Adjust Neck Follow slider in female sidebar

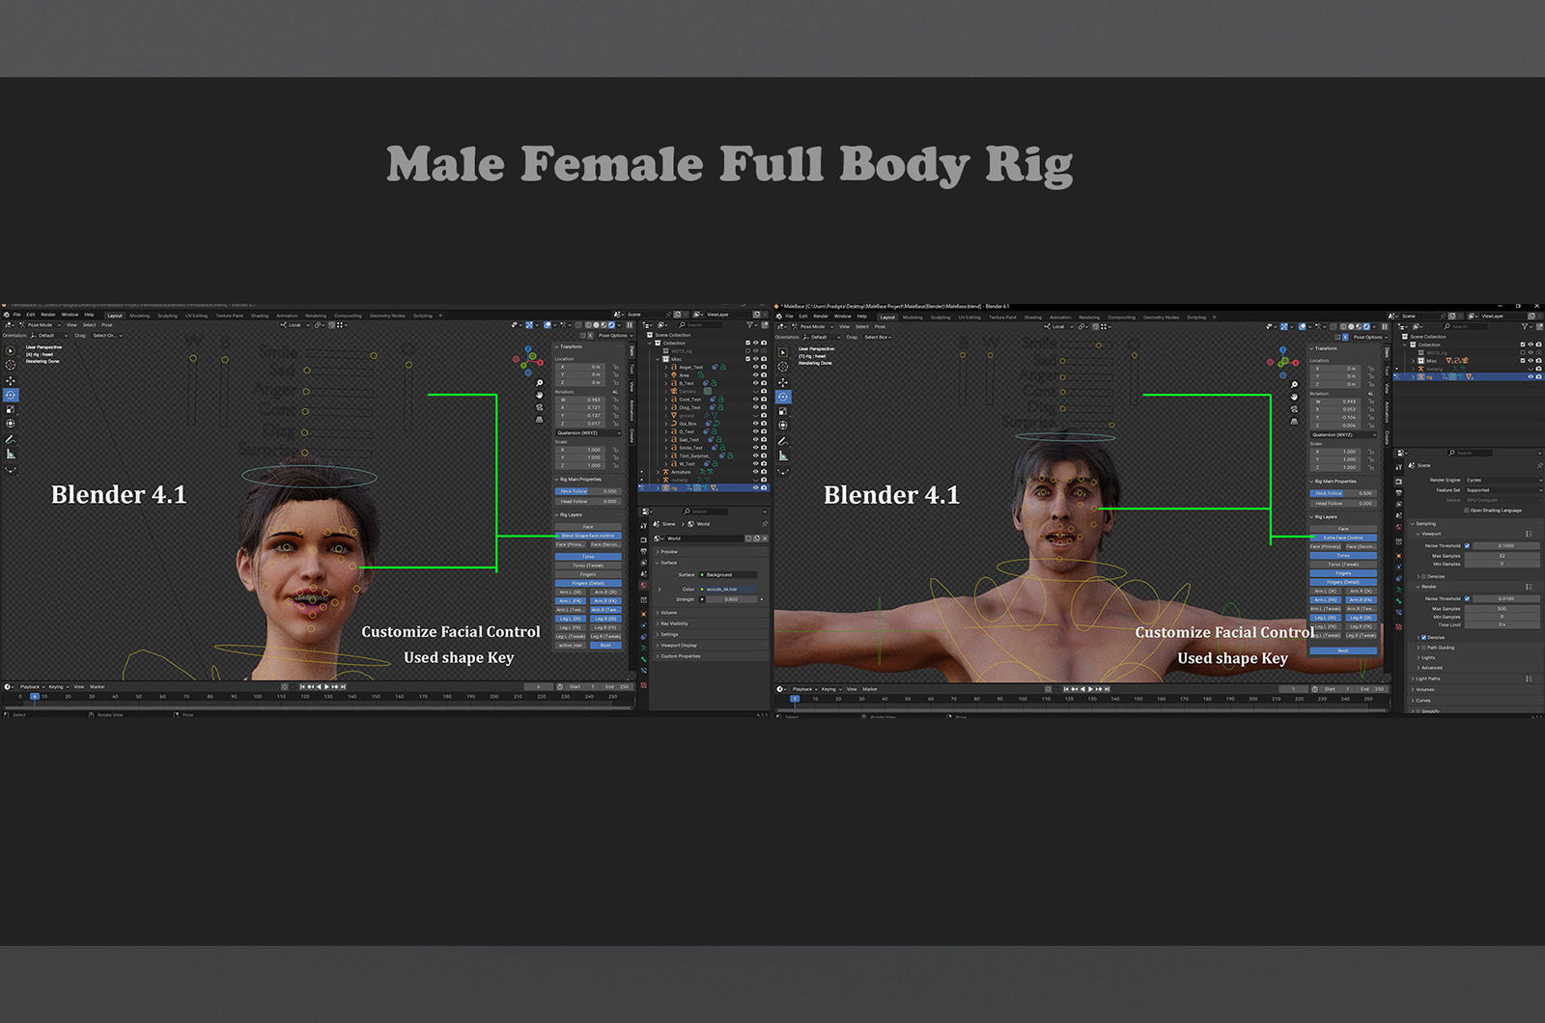[x=588, y=491]
